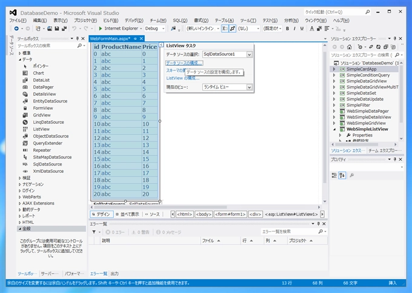Image resolution: width=412 pixels, height=293 pixels.
Task: Click the Italic formatting button
Action: click(x=294, y=29)
